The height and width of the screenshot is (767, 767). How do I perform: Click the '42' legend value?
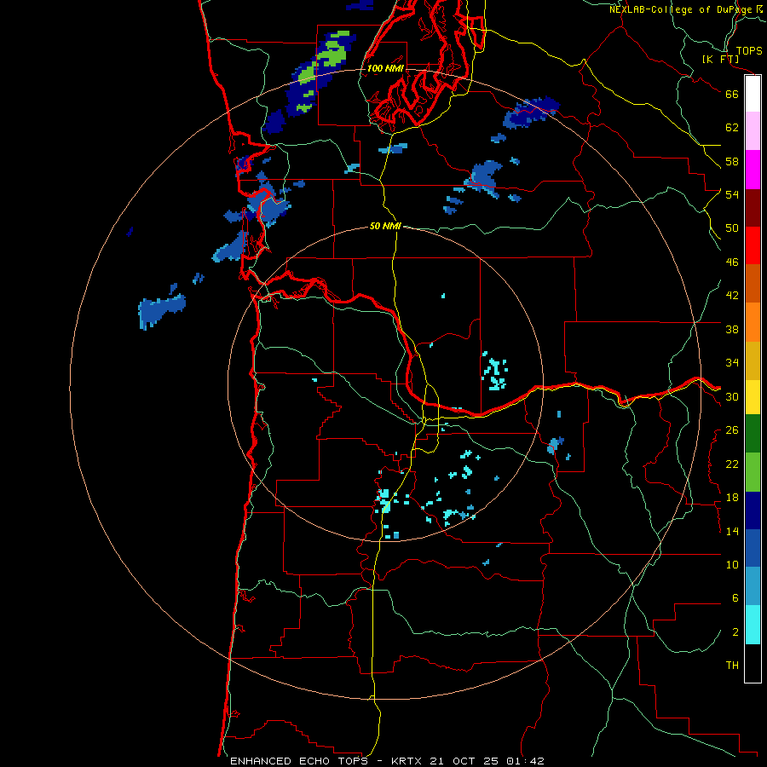pos(732,296)
